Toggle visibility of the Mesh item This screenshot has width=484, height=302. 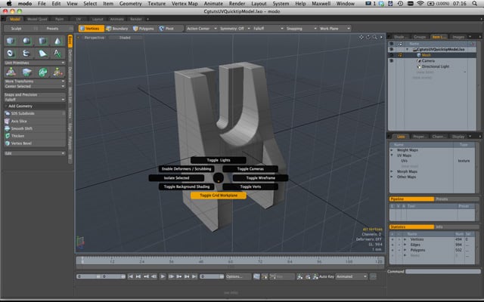(391, 55)
